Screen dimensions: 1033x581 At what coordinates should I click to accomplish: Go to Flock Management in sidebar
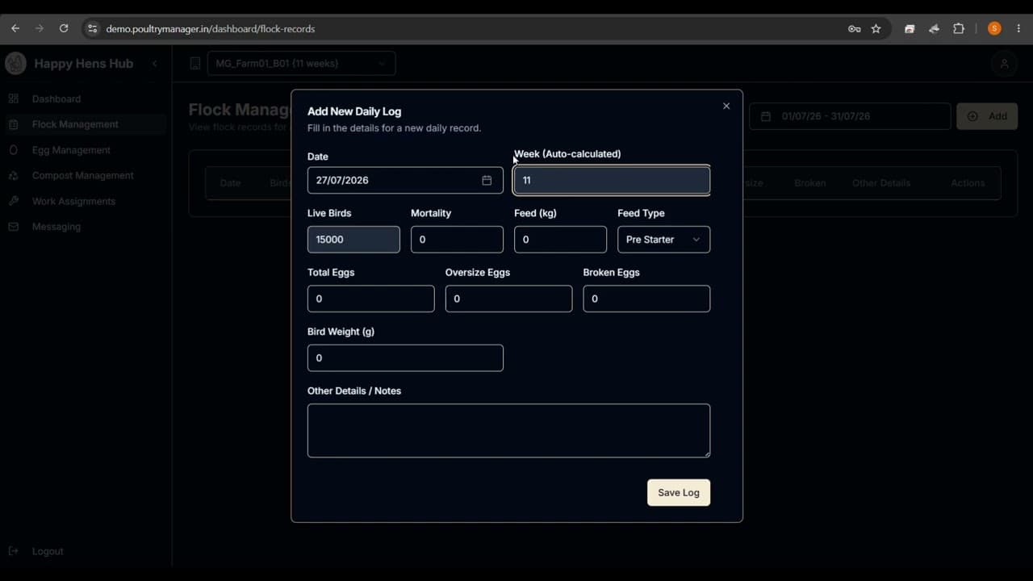pyautogui.click(x=75, y=124)
